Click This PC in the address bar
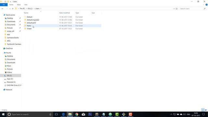This screenshot has height=117, width=208. click(x=22, y=8)
